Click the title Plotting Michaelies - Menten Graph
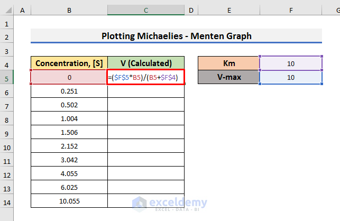Viewport: 340px width, 221px height. click(x=176, y=36)
